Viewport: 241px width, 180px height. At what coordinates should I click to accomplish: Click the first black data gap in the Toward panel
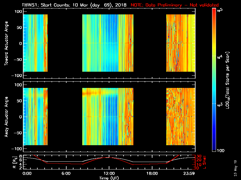[x=65, y=43]
